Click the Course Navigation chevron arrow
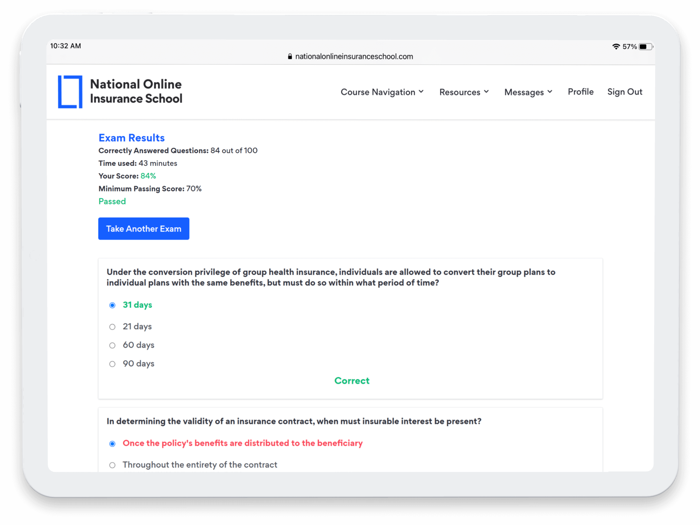This screenshot has height=525, width=700. 421,92
